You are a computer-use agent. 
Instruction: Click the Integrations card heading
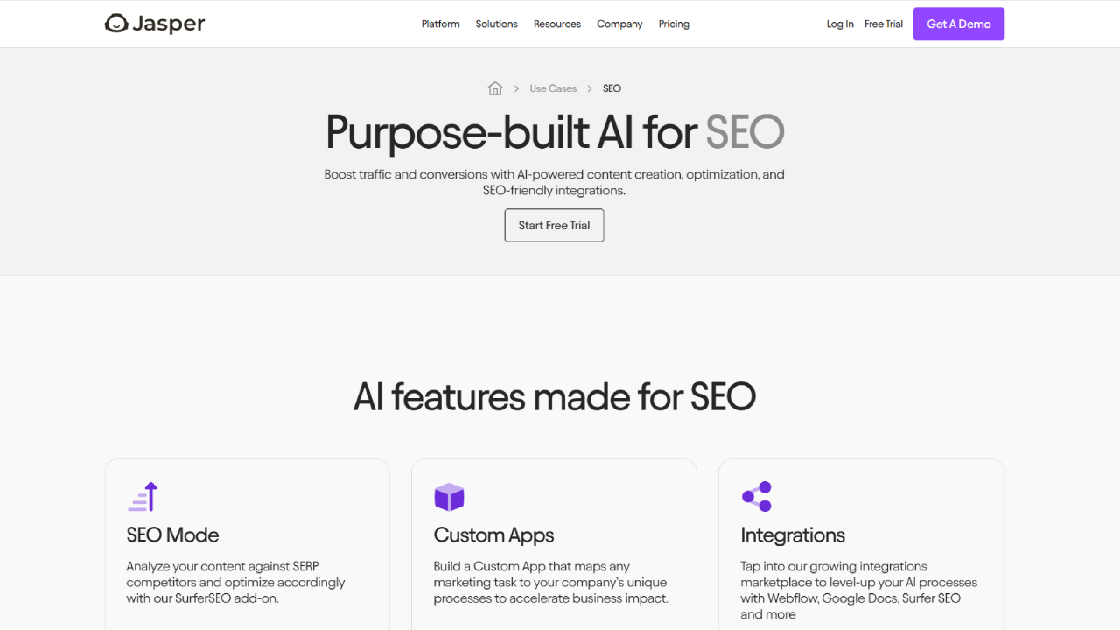[x=793, y=535]
